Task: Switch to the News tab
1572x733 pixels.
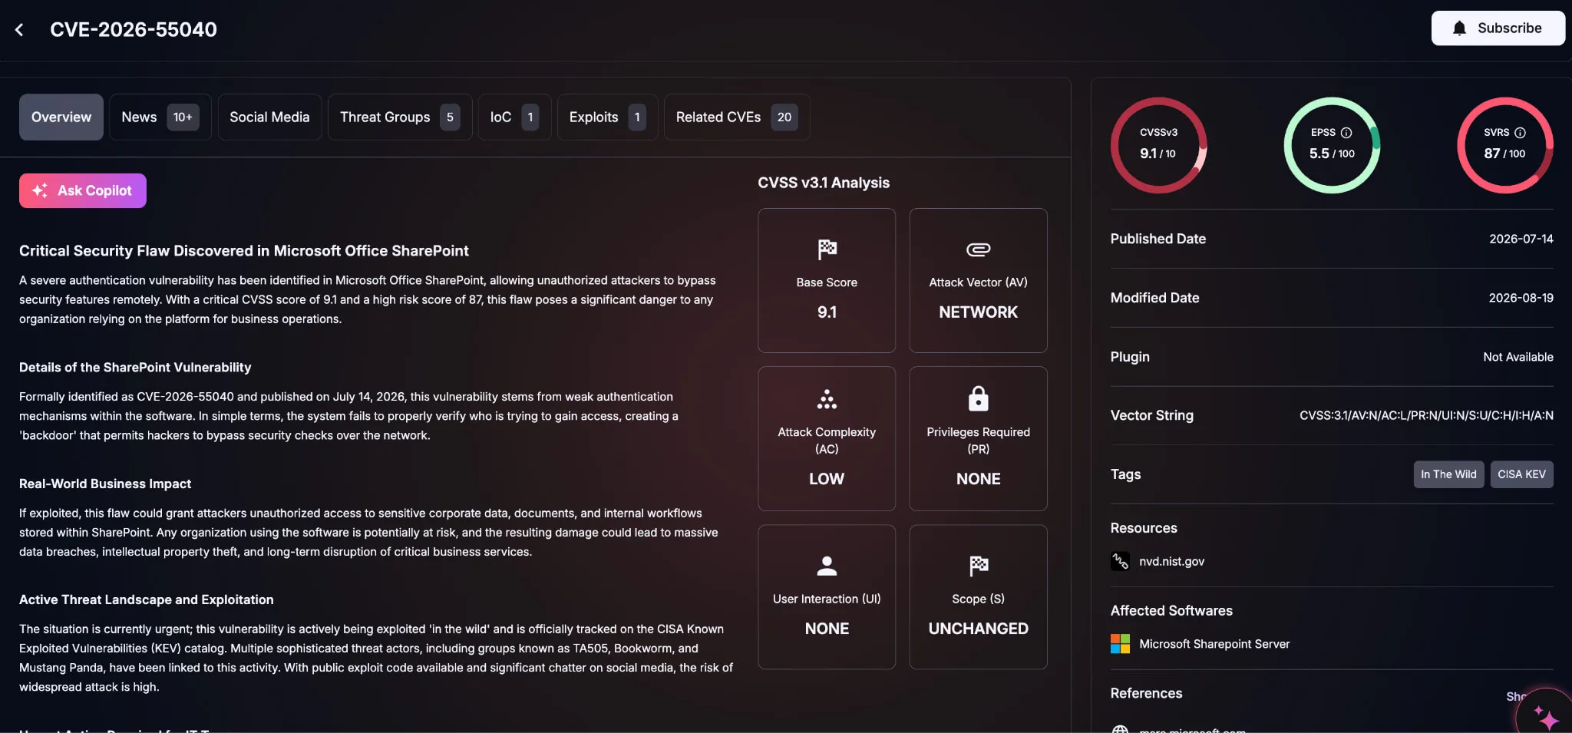Action: 160,117
